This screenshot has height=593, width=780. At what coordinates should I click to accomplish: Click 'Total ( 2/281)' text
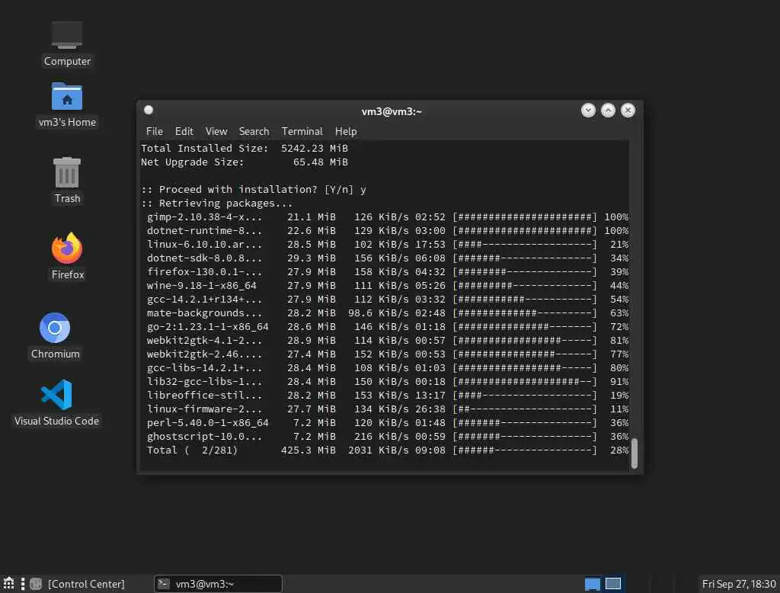tap(192, 450)
